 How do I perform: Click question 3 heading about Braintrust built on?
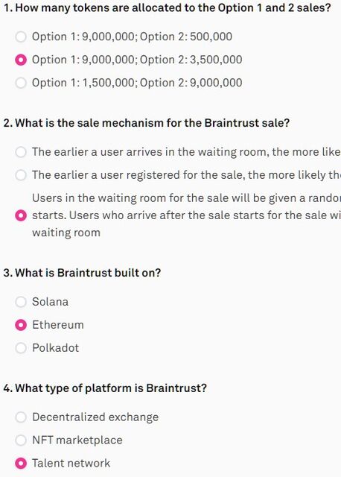(x=82, y=273)
